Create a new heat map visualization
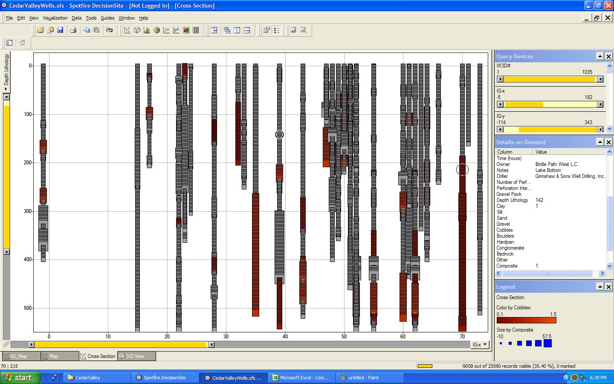This screenshot has width=614, height=384. [x=186, y=30]
